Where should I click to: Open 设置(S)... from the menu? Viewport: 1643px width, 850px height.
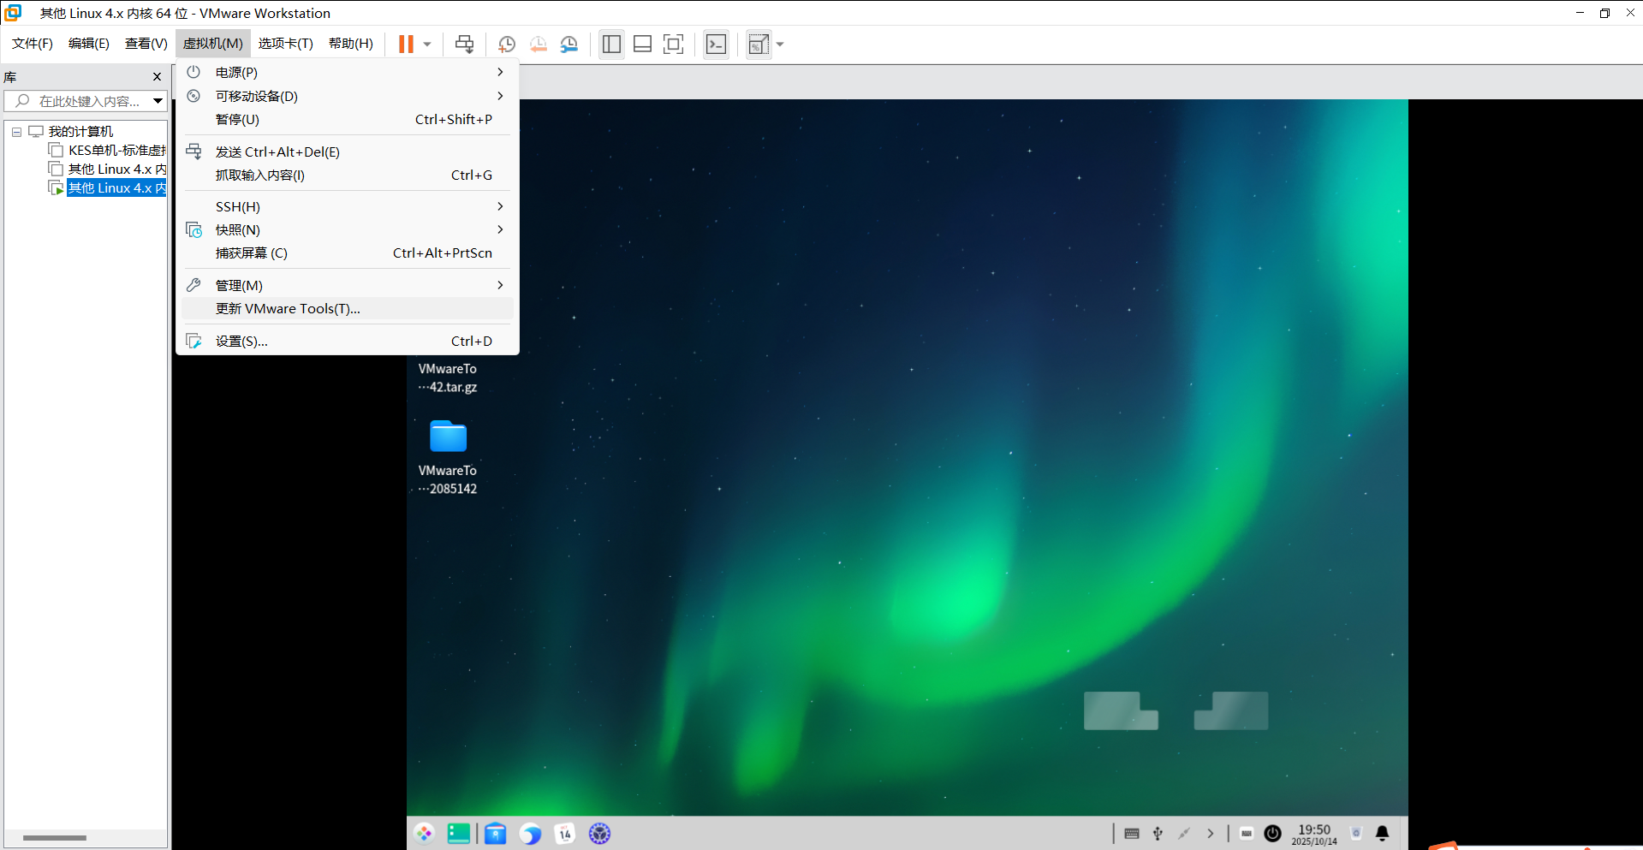click(348, 341)
